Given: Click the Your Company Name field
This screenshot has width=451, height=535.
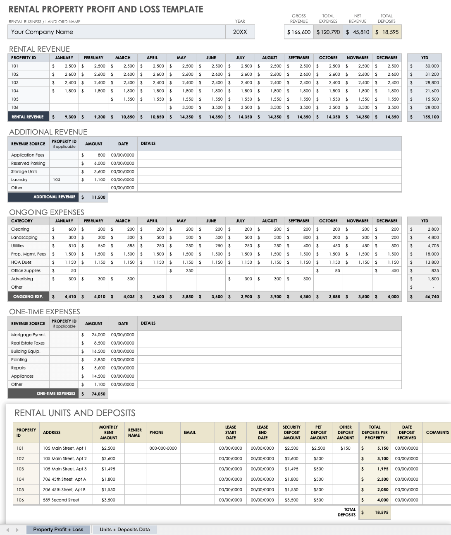Looking at the screenshot, I should click(x=116, y=32).
